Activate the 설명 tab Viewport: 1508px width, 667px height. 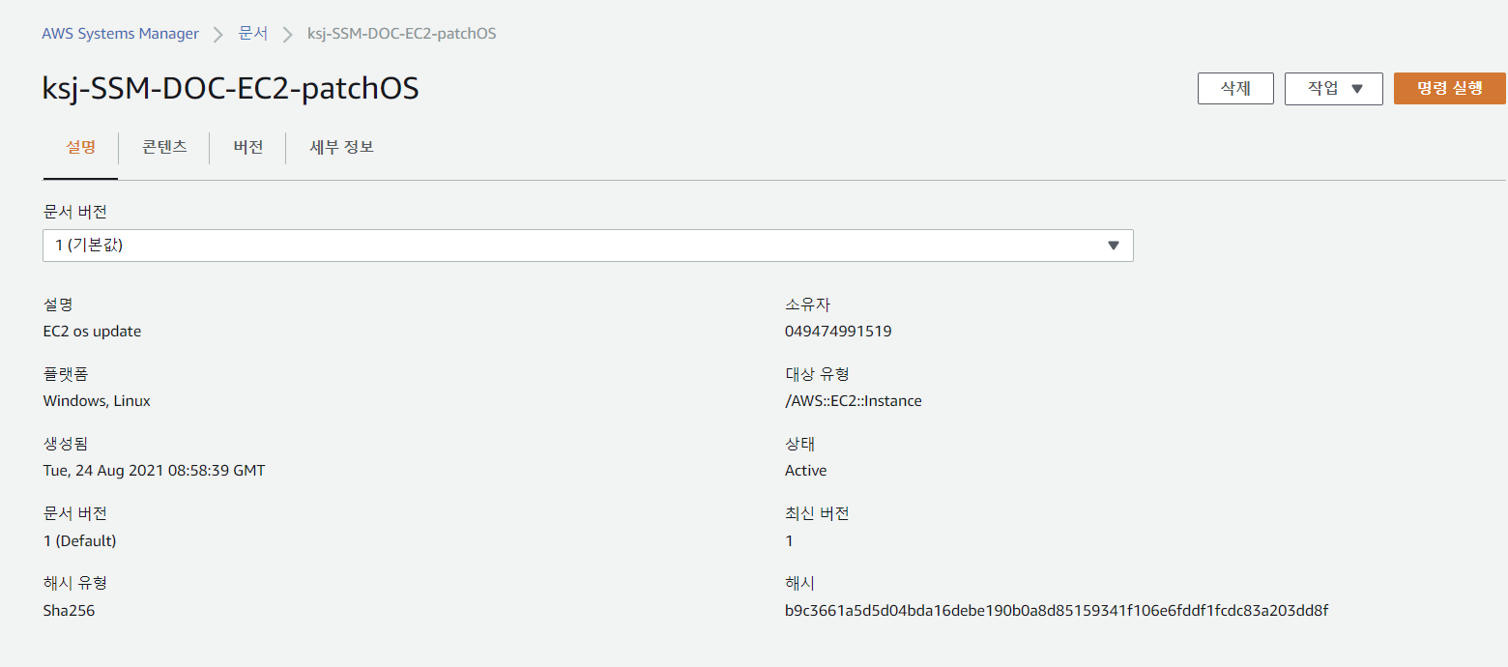click(x=80, y=147)
